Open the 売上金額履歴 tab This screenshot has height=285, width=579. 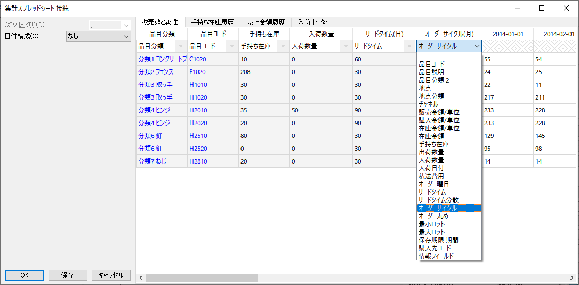(x=266, y=22)
